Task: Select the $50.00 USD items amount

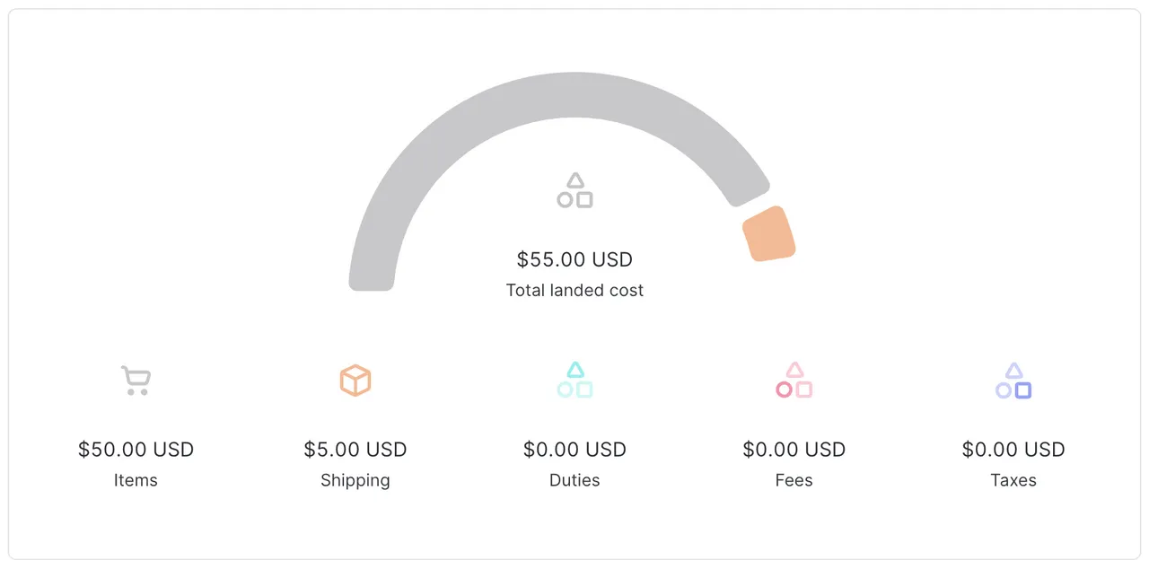Action: pyautogui.click(x=136, y=450)
